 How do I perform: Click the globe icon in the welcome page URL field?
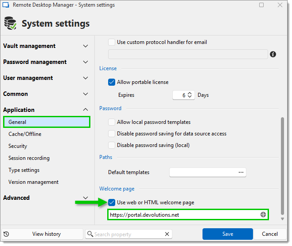[263, 214]
